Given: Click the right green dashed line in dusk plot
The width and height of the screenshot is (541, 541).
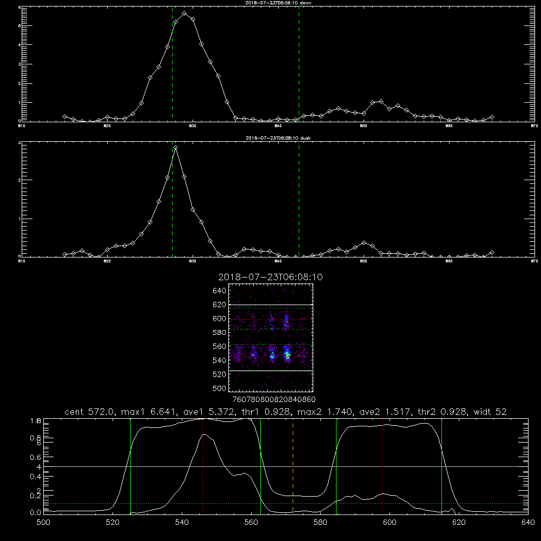Looking at the screenshot, I should click(299, 199).
